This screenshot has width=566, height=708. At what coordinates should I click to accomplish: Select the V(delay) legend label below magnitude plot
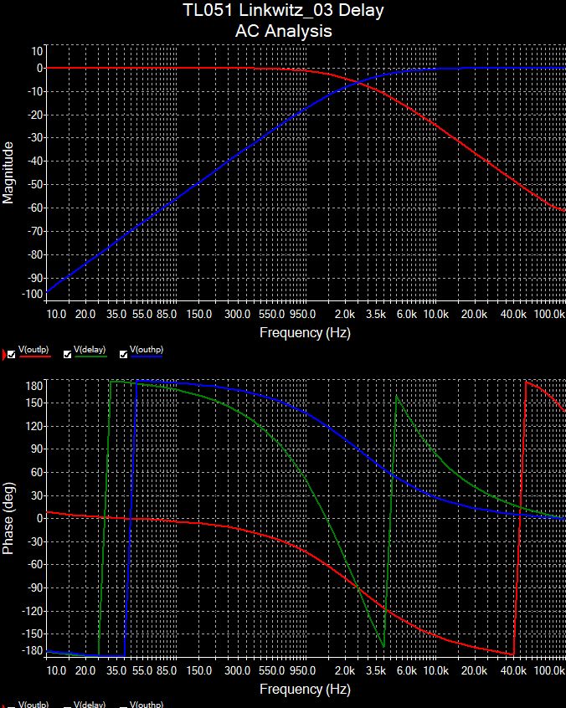(90, 350)
